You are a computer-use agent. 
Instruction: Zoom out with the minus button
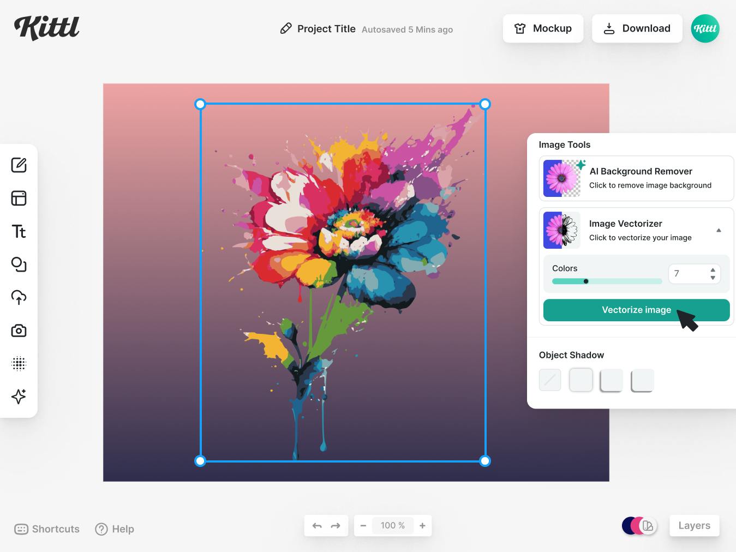(x=363, y=526)
